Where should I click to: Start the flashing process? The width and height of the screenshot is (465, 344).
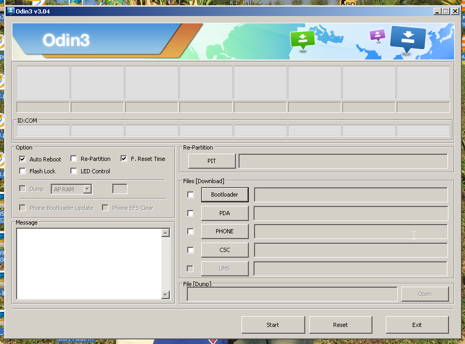[273, 325]
